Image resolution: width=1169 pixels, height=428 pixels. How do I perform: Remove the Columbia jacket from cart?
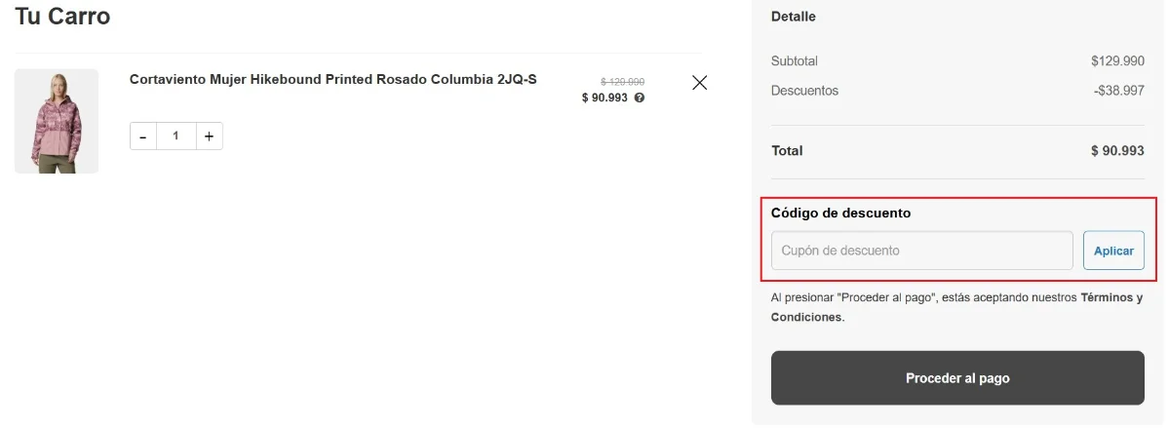[x=699, y=83]
